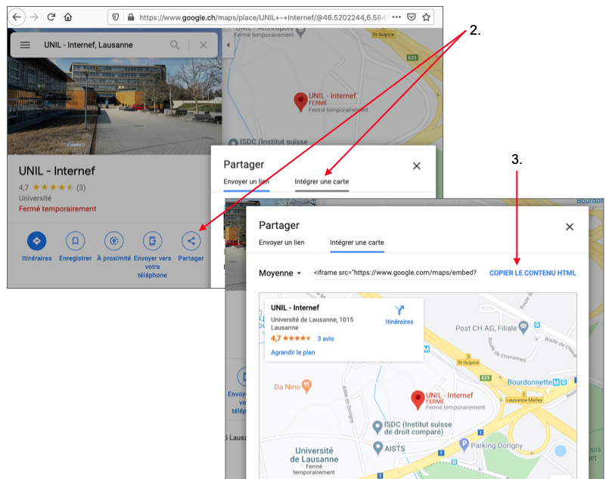
Task: Open the hamburger menu in search box
Action: pos(25,45)
